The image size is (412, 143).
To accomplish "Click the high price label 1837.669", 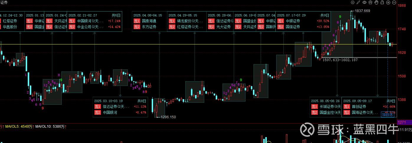I will tap(362, 11).
